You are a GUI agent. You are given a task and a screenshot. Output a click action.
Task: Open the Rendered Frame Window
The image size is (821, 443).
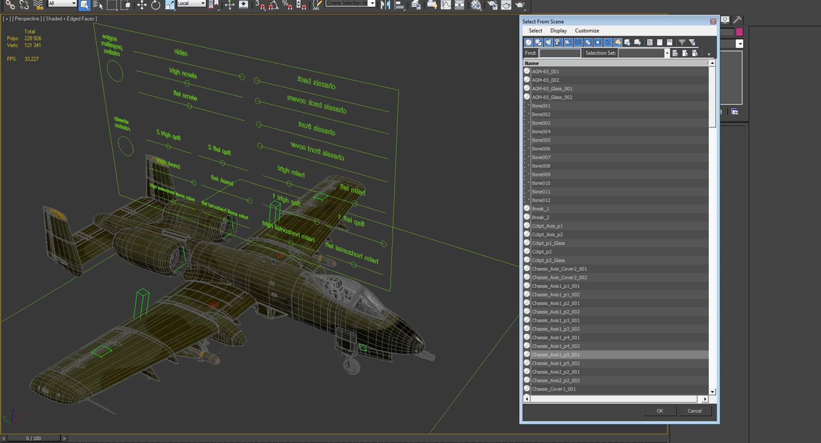click(x=506, y=5)
